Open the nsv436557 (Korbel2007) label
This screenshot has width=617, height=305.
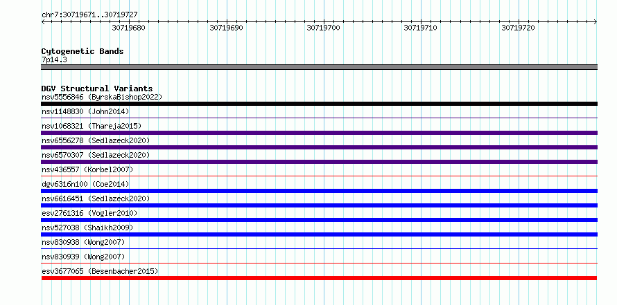87,169
